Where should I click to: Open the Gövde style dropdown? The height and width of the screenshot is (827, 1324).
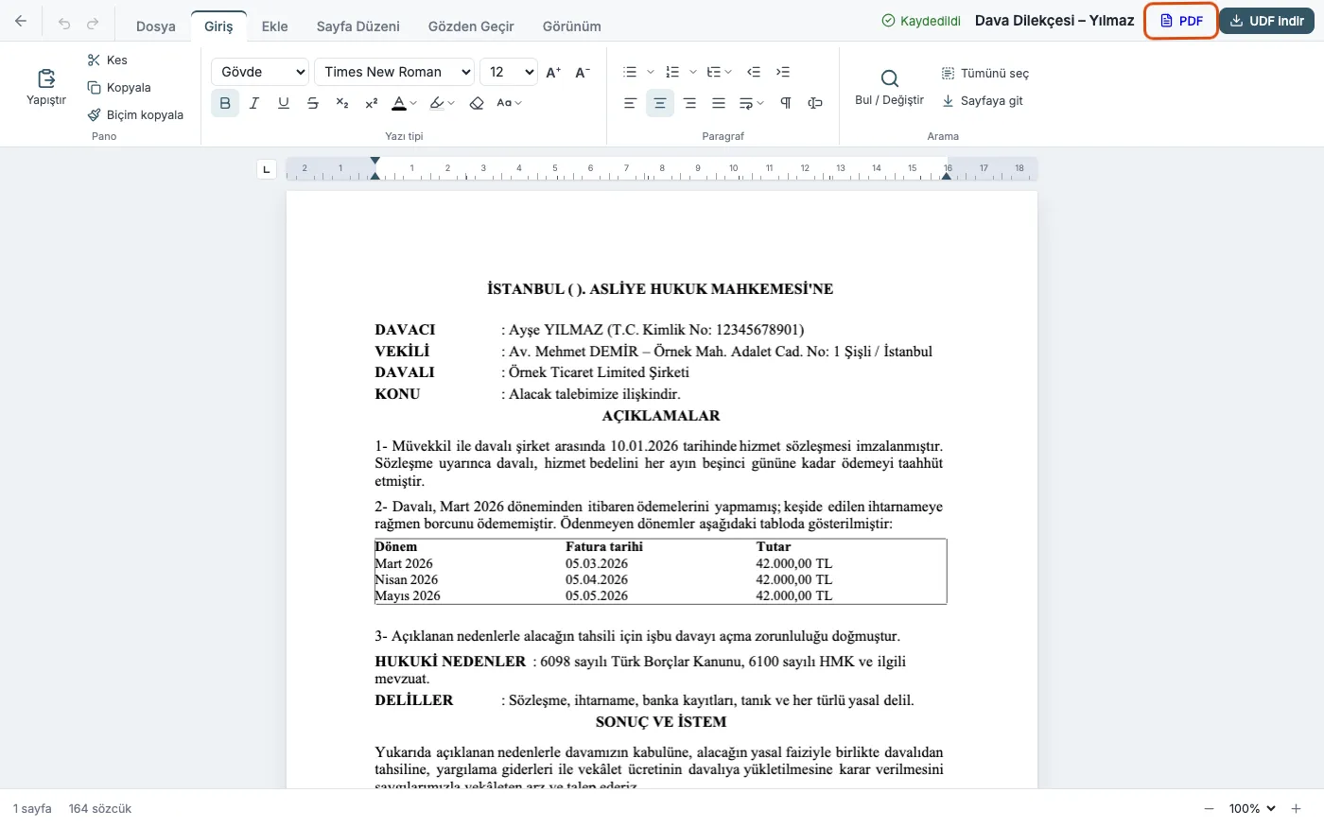pyautogui.click(x=260, y=72)
